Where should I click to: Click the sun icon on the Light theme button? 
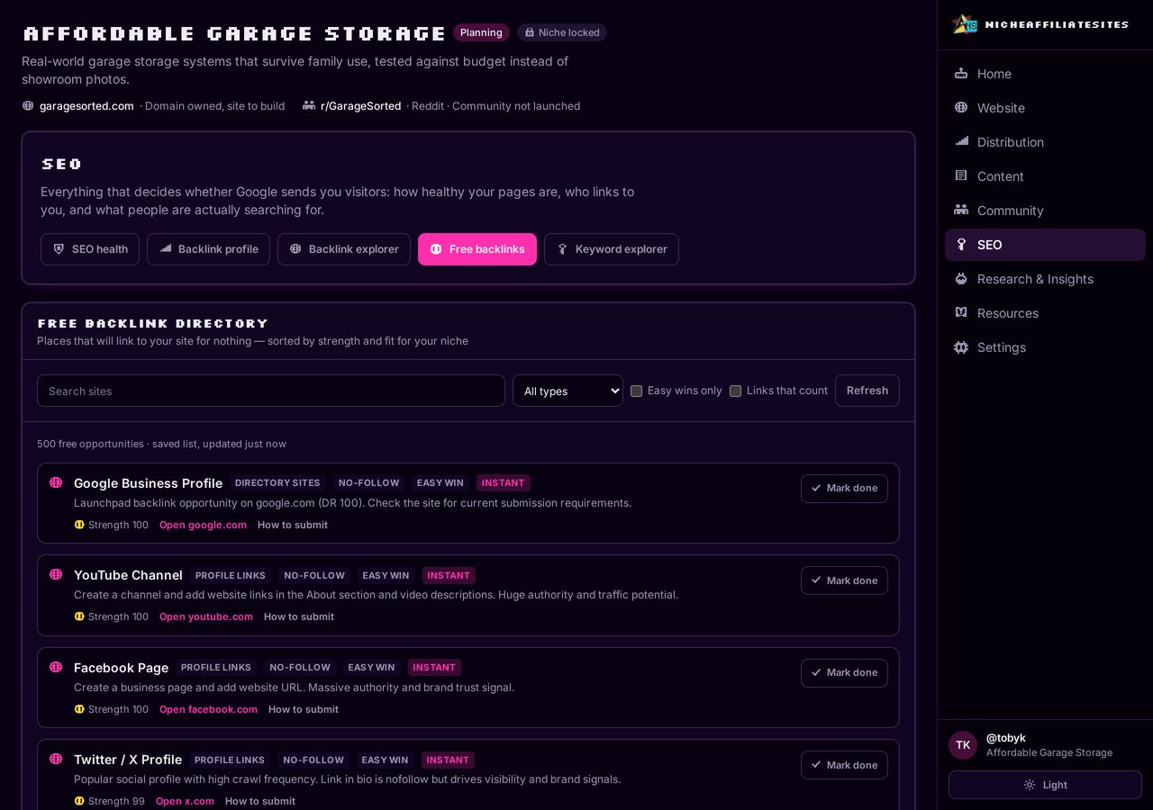[x=1030, y=785]
